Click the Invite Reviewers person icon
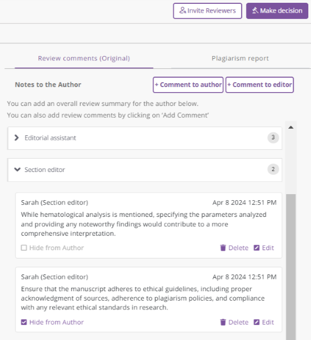 pyautogui.click(x=182, y=11)
